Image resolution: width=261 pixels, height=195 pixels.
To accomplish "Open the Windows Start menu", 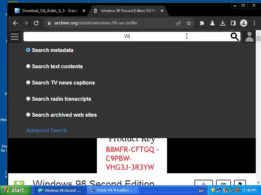I will tap(15, 190).
